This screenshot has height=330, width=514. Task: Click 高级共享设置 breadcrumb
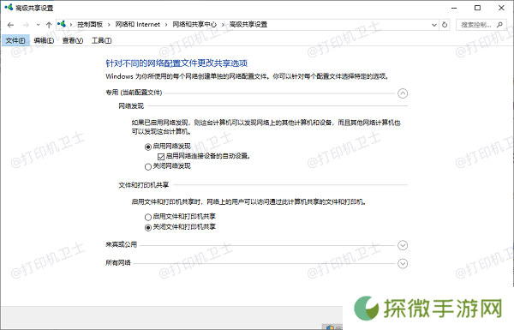(248, 25)
